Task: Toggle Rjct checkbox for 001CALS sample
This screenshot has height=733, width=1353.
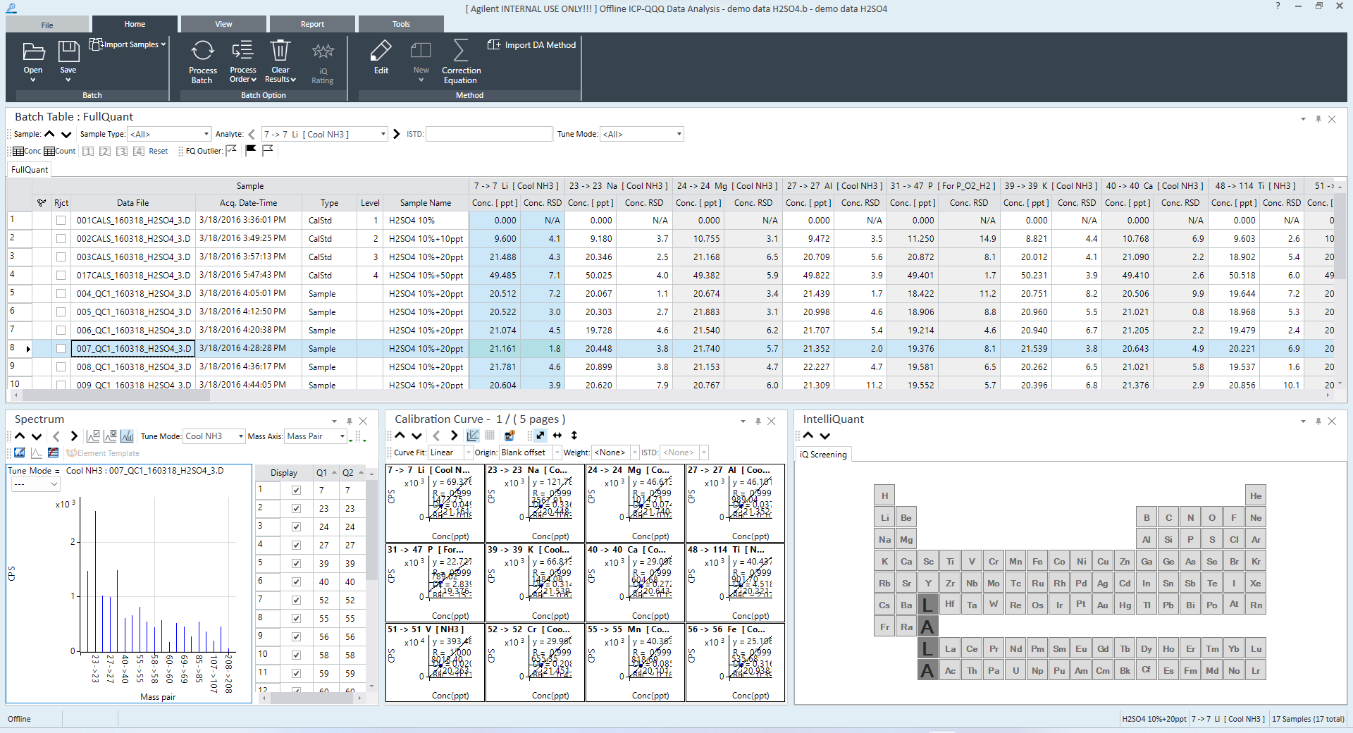Action: [61, 221]
